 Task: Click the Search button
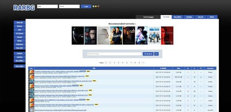coord(148,54)
